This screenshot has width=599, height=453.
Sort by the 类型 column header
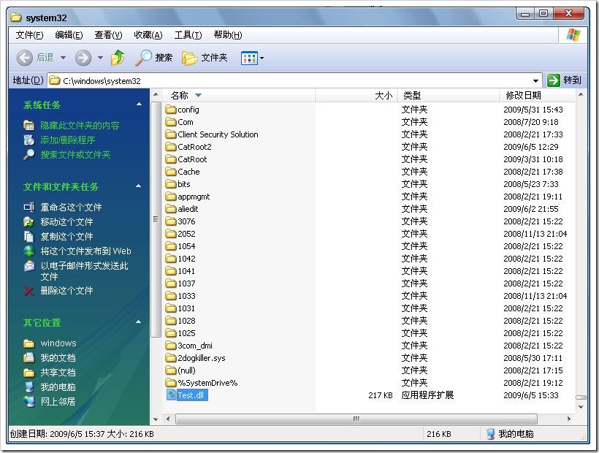[x=449, y=96]
